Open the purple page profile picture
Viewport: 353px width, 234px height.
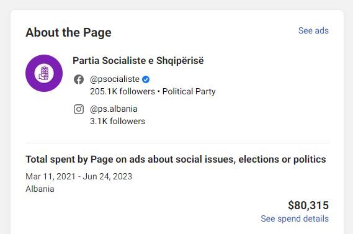(44, 73)
